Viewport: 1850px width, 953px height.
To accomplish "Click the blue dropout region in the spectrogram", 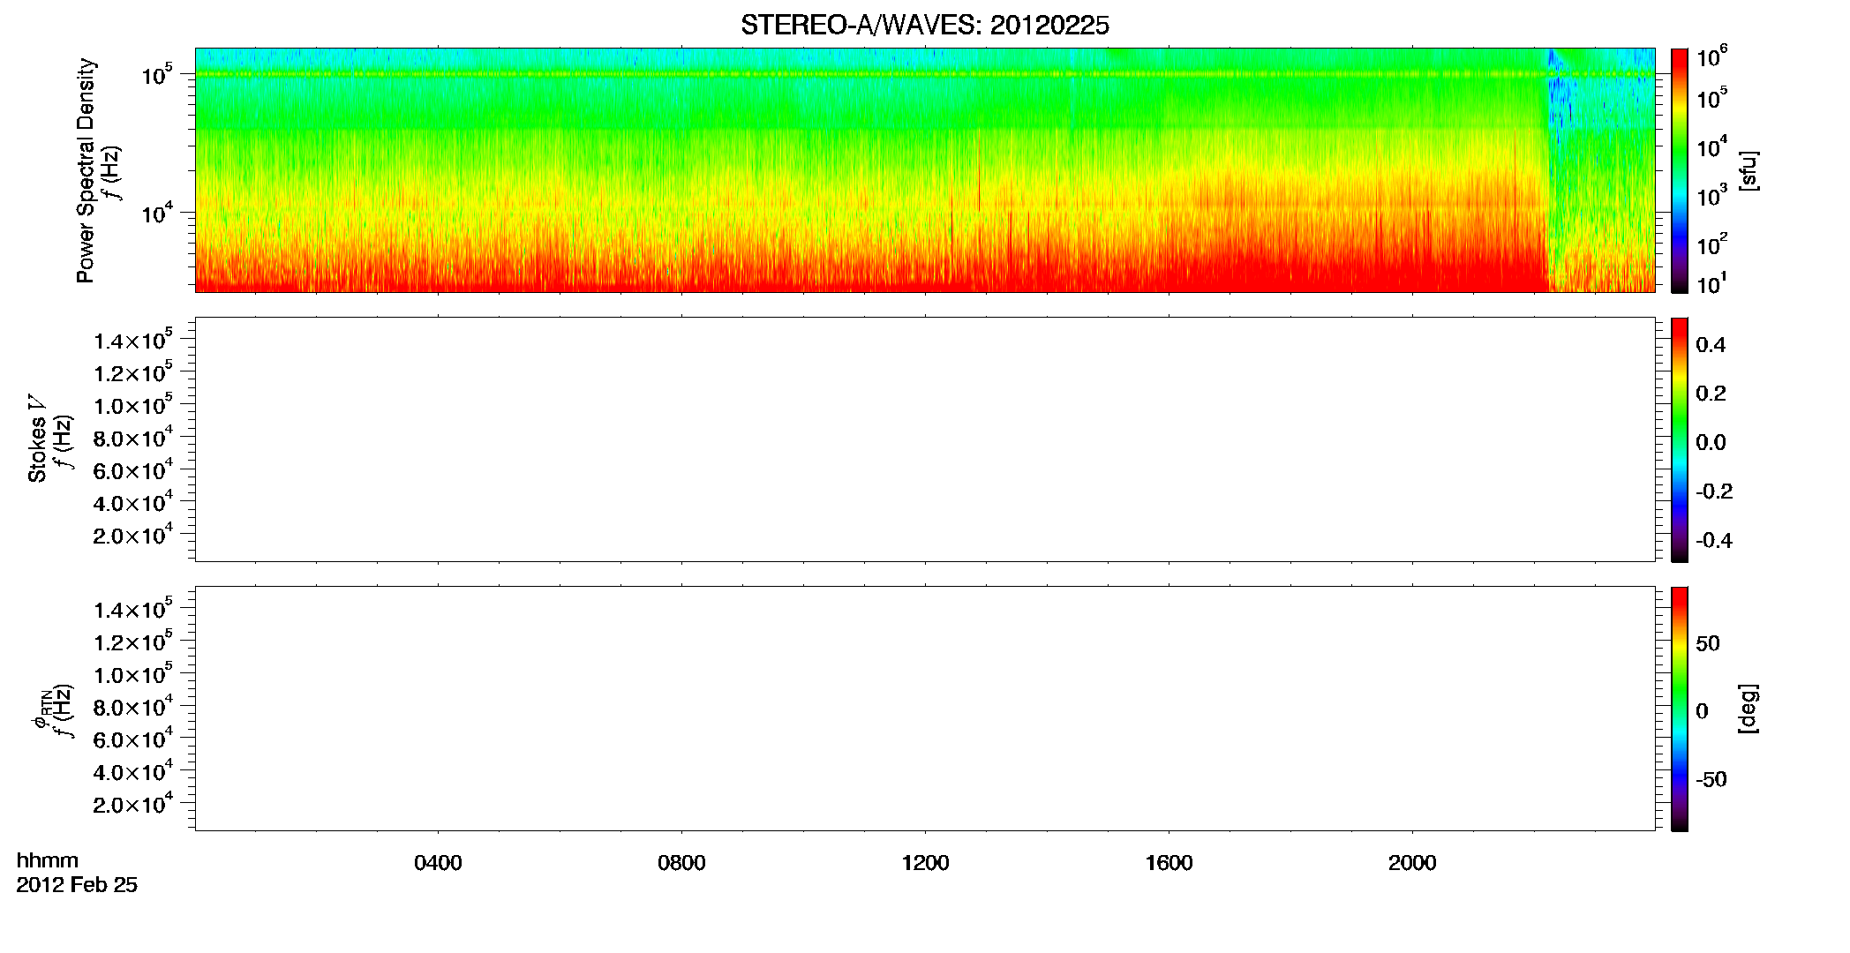I will point(1560,97).
